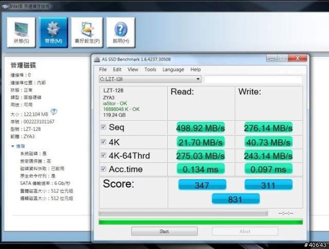
Task: Click the total score 831
Action: click(235, 199)
